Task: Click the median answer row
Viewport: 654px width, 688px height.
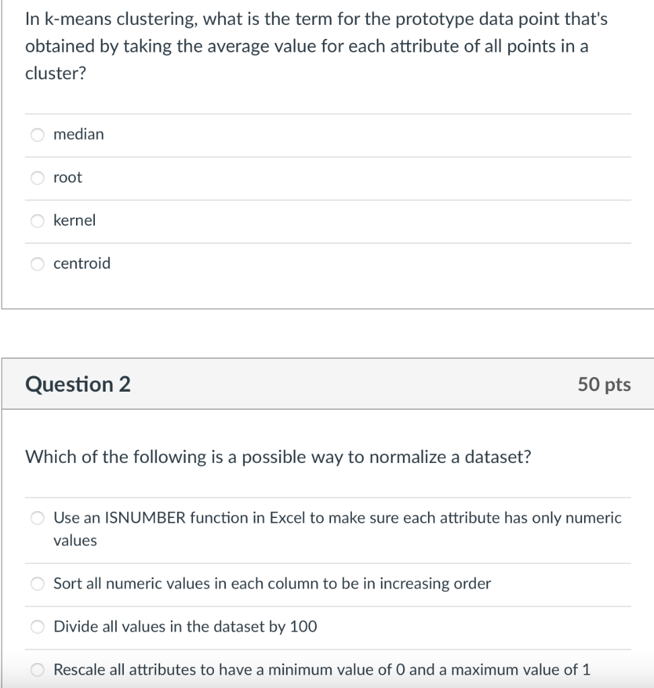Action: pos(79,134)
